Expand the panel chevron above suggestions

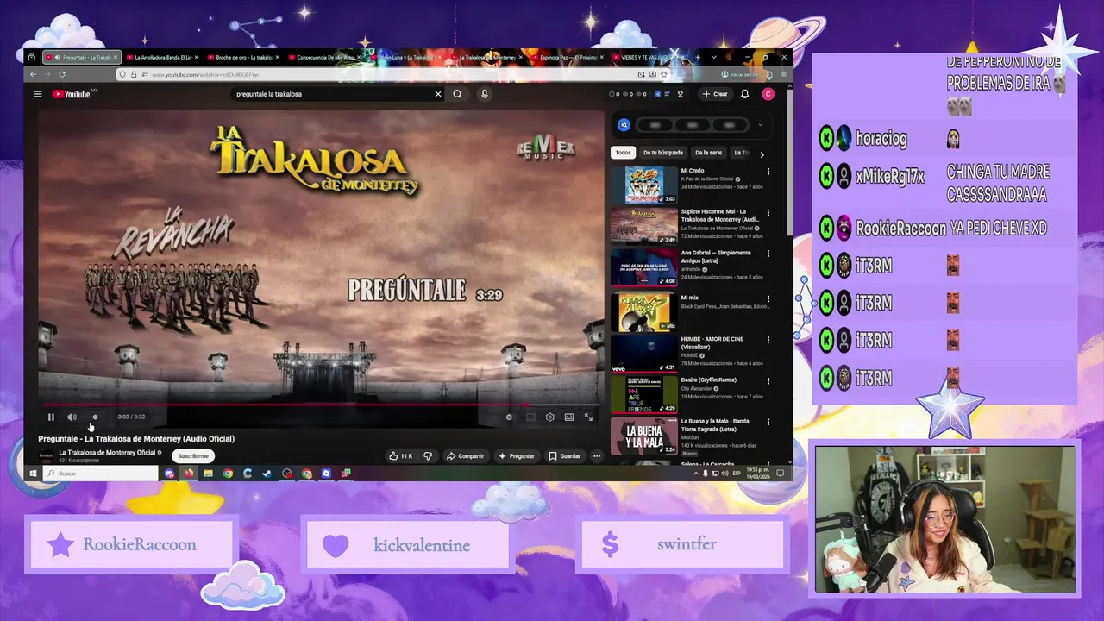coord(760,125)
